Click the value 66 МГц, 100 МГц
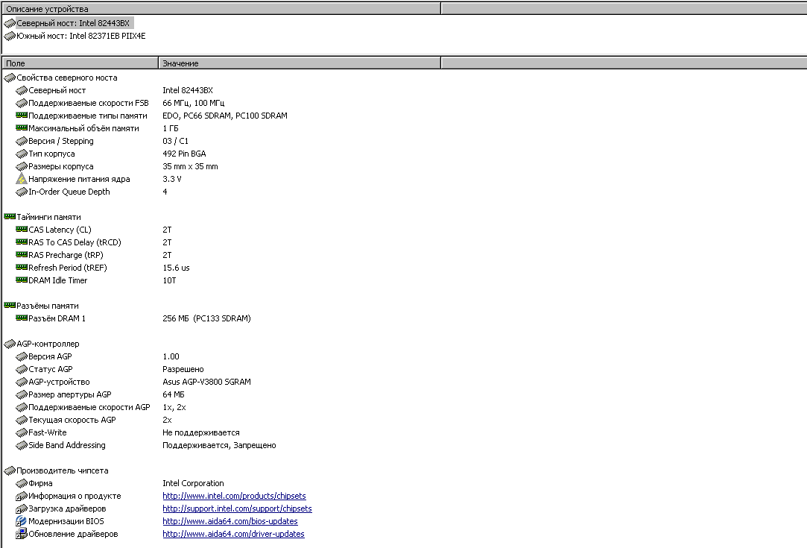 click(194, 103)
